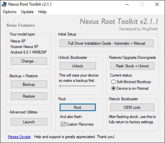The height and width of the screenshot is (143, 165).
Task: Click the OEM Lock button
Action: [x=132, y=107]
